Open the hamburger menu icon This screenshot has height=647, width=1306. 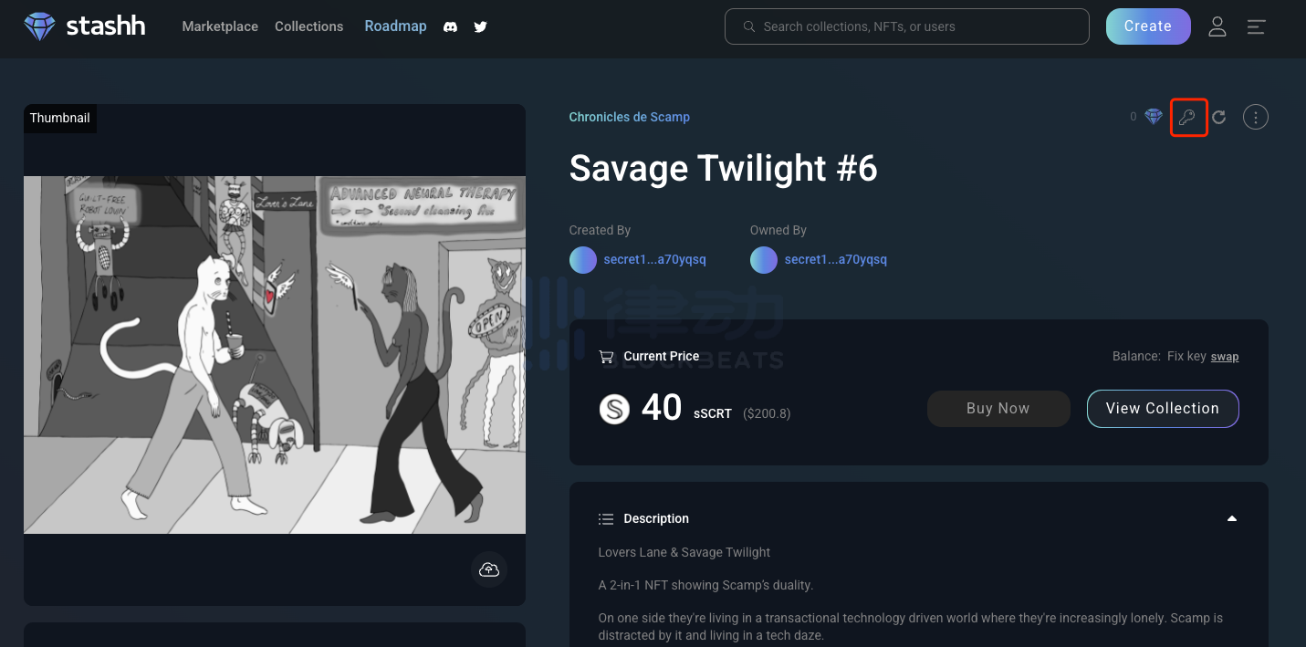(1256, 26)
